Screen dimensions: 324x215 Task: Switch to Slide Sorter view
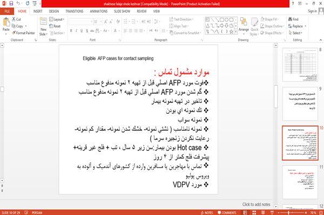pyautogui.click(x=254, y=212)
